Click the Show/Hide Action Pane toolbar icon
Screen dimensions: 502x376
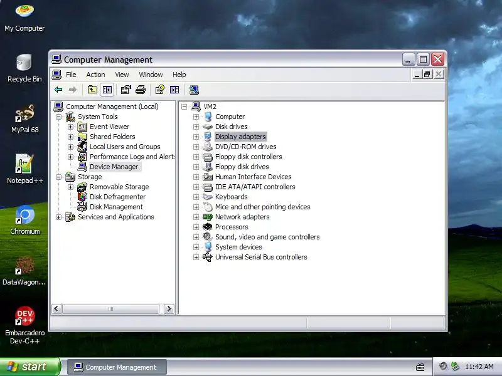tap(174, 90)
